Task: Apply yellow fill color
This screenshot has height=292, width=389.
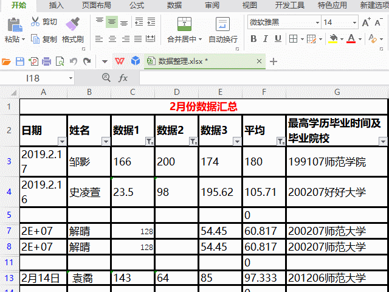Action: (x=333, y=39)
